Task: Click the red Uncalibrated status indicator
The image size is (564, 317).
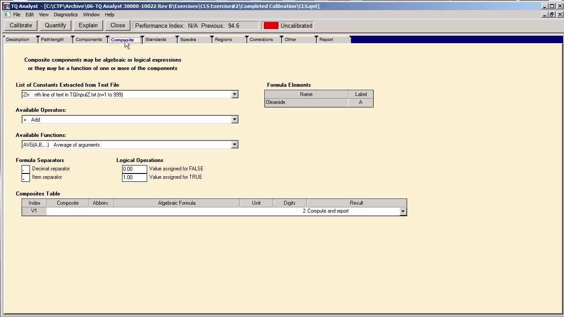Action: click(x=271, y=26)
